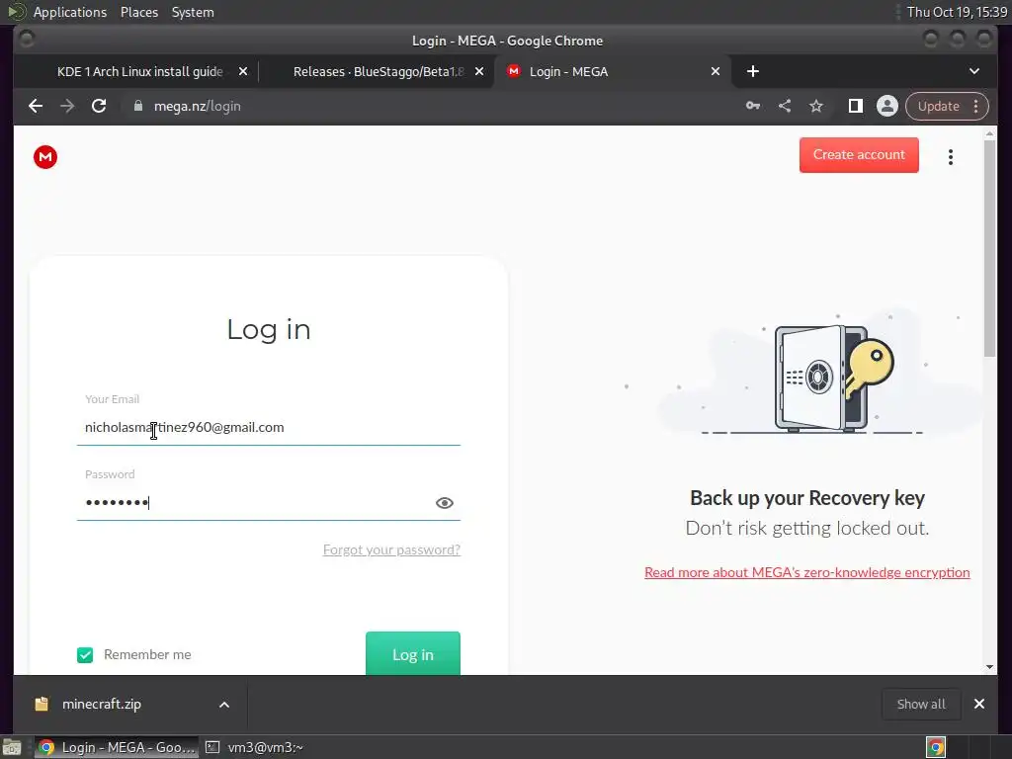Click the scrollbar up arrow
This screenshot has height=759, width=1012.
click(989, 133)
